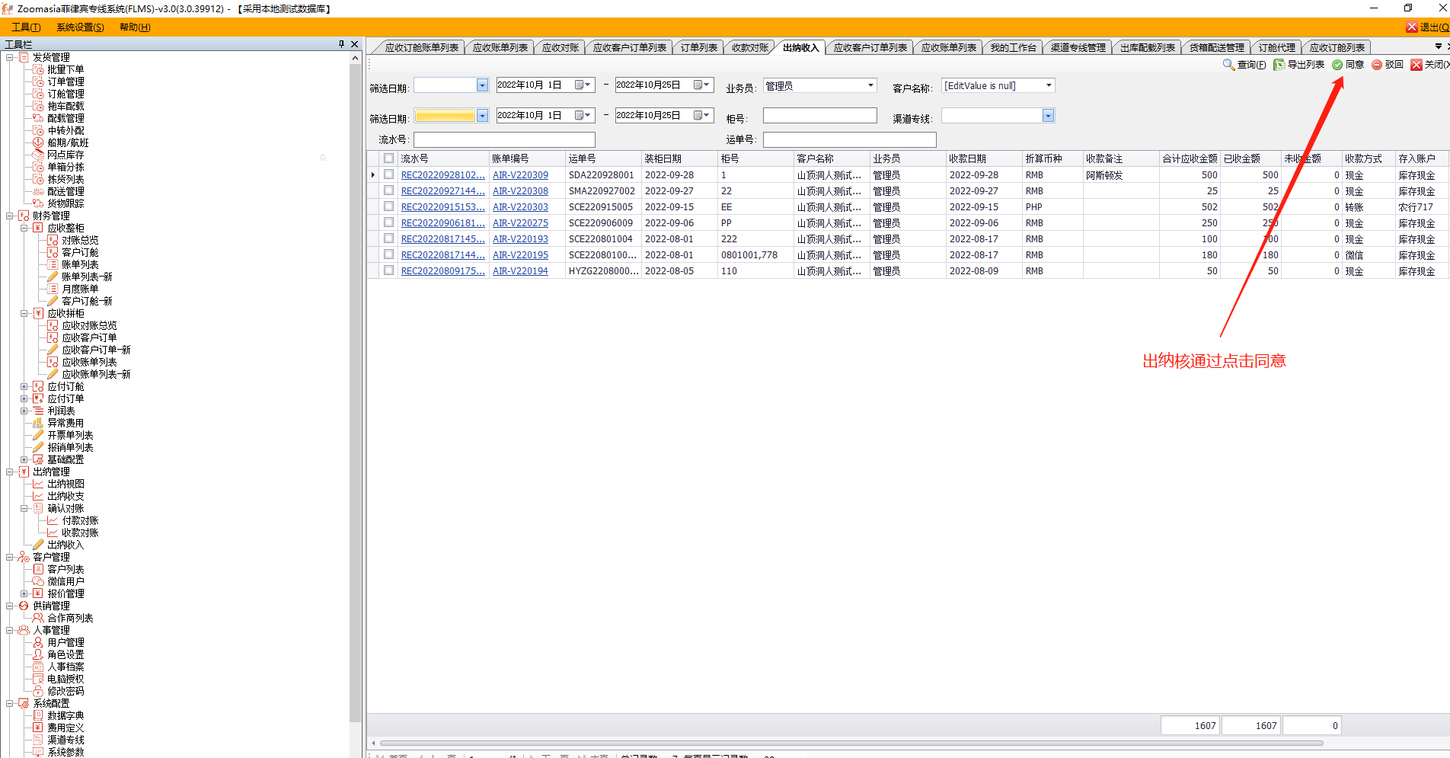Click the 导出列表 export icon
Viewport: 1450px width, 758px height.
click(x=1279, y=65)
